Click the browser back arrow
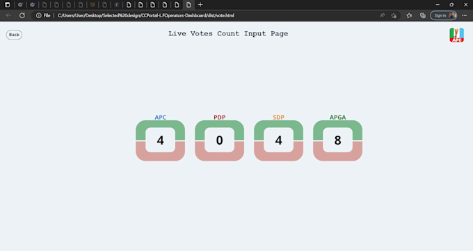The height and width of the screenshot is (251, 473). click(8, 15)
